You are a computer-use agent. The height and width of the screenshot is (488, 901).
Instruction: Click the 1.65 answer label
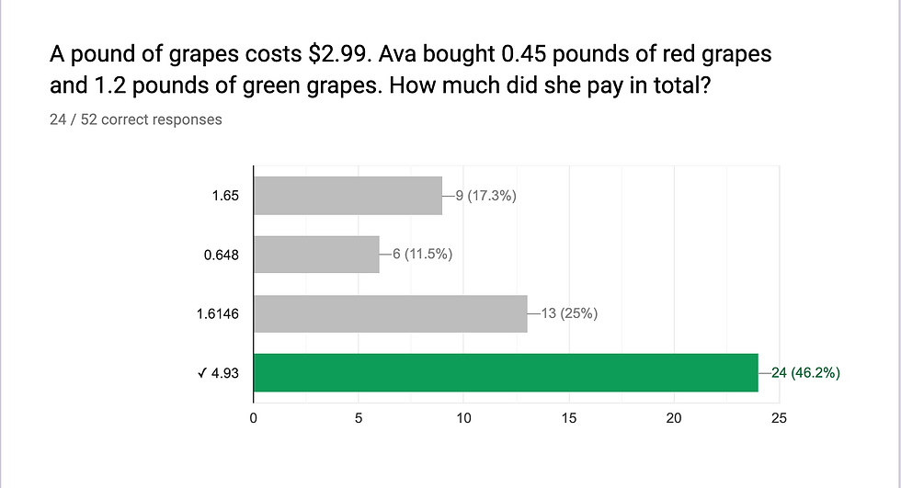coord(226,197)
